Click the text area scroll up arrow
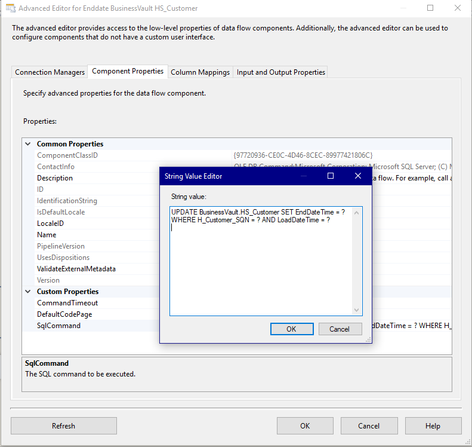 coord(357,213)
